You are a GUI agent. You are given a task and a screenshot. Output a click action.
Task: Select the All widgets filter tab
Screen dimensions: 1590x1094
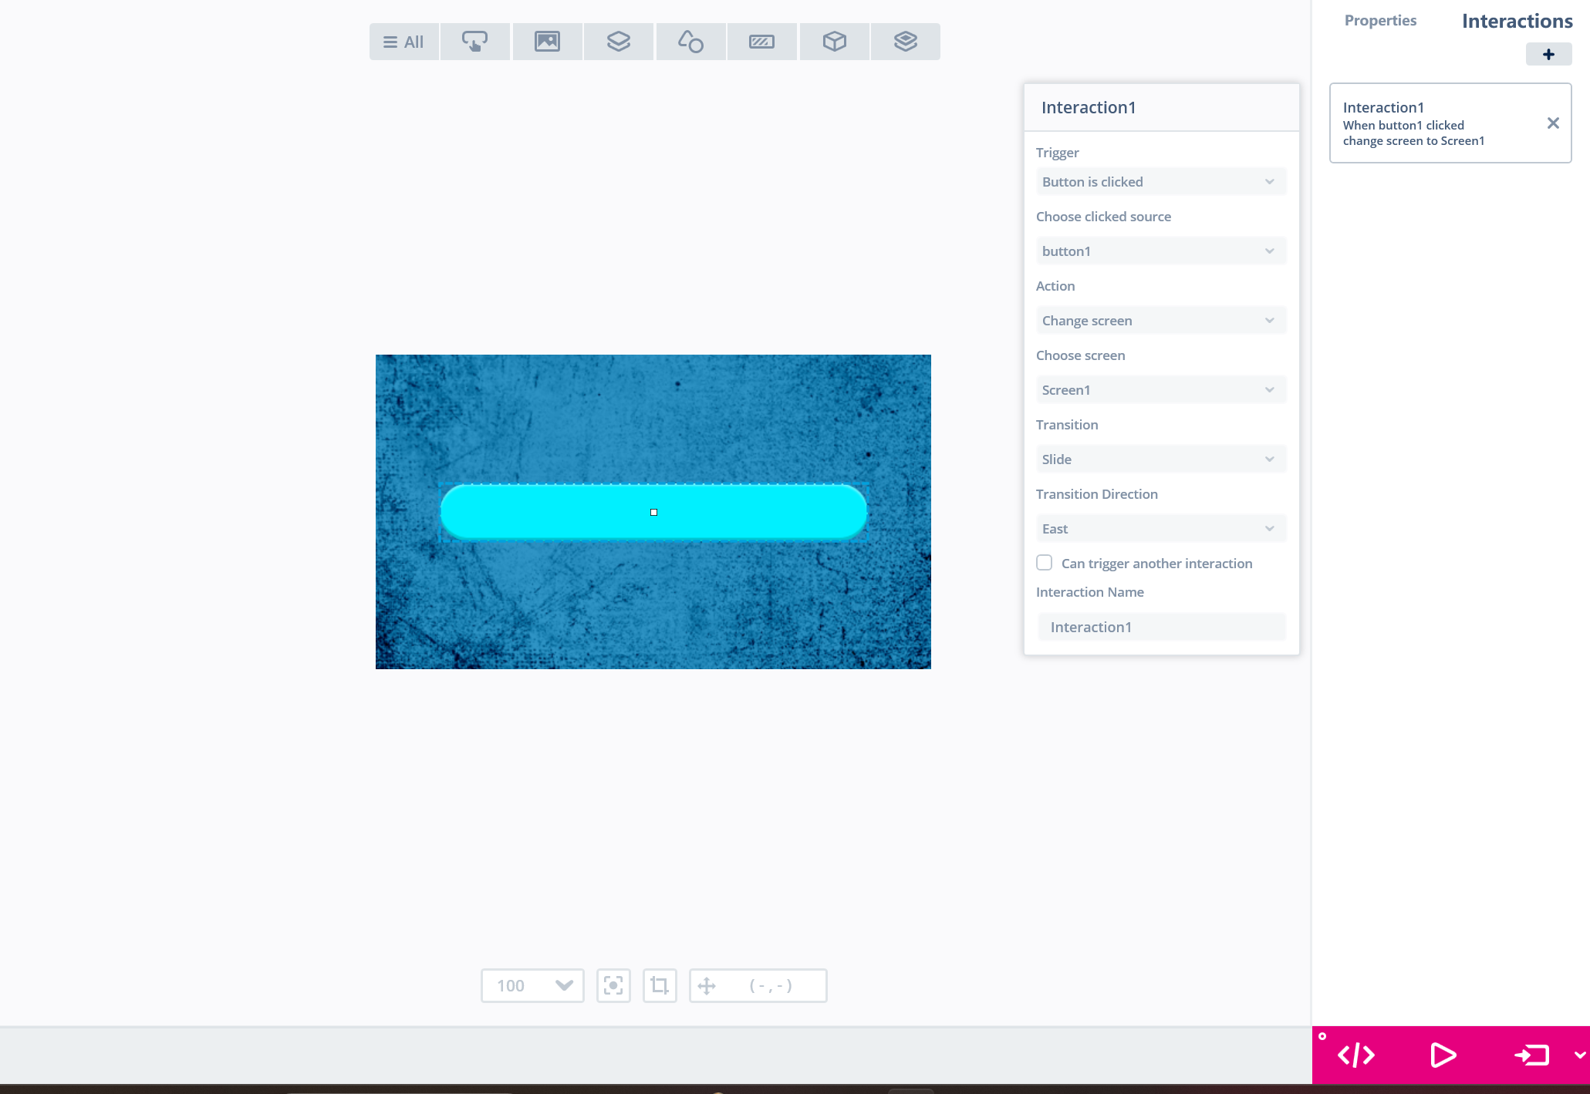click(403, 42)
